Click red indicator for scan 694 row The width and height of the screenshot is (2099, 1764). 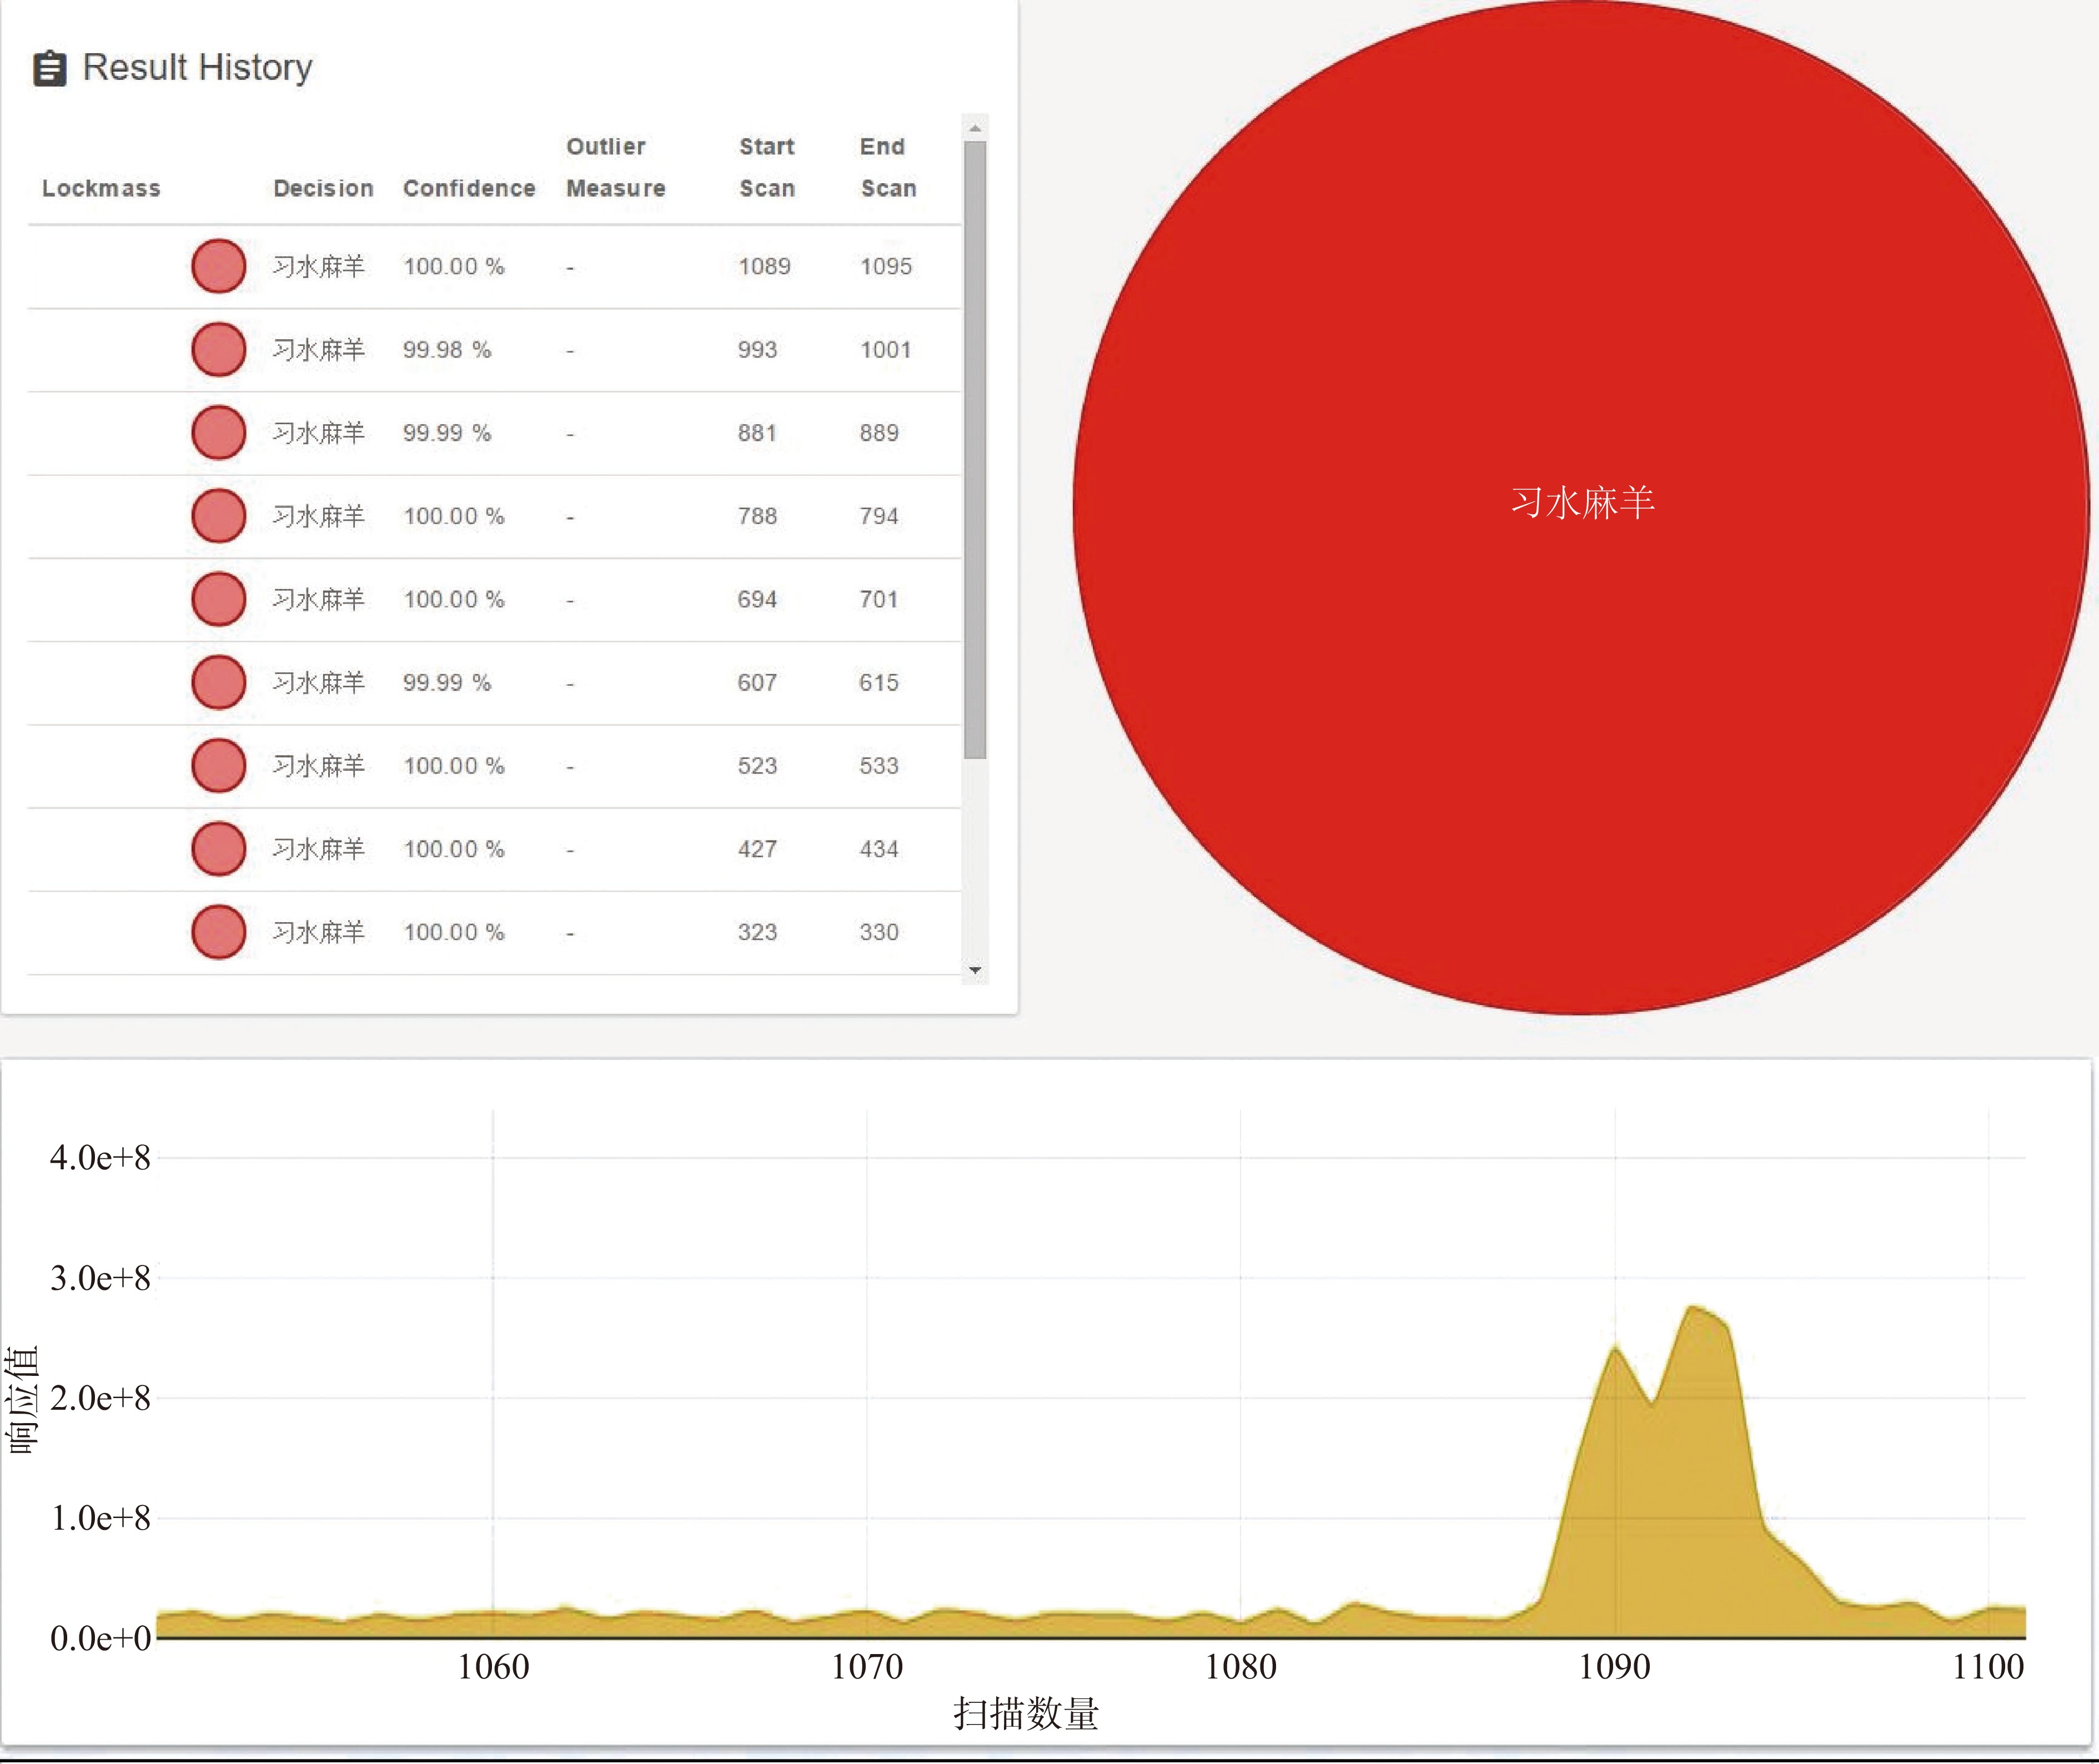tap(218, 599)
